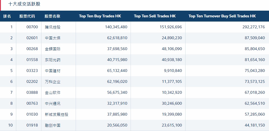Select the 金蝶国际 stock name
The image size is (269, 131).
tap(53, 49)
